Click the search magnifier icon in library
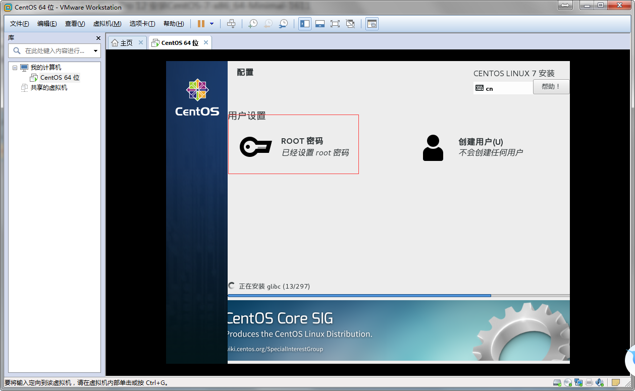 (x=17, y=50)
